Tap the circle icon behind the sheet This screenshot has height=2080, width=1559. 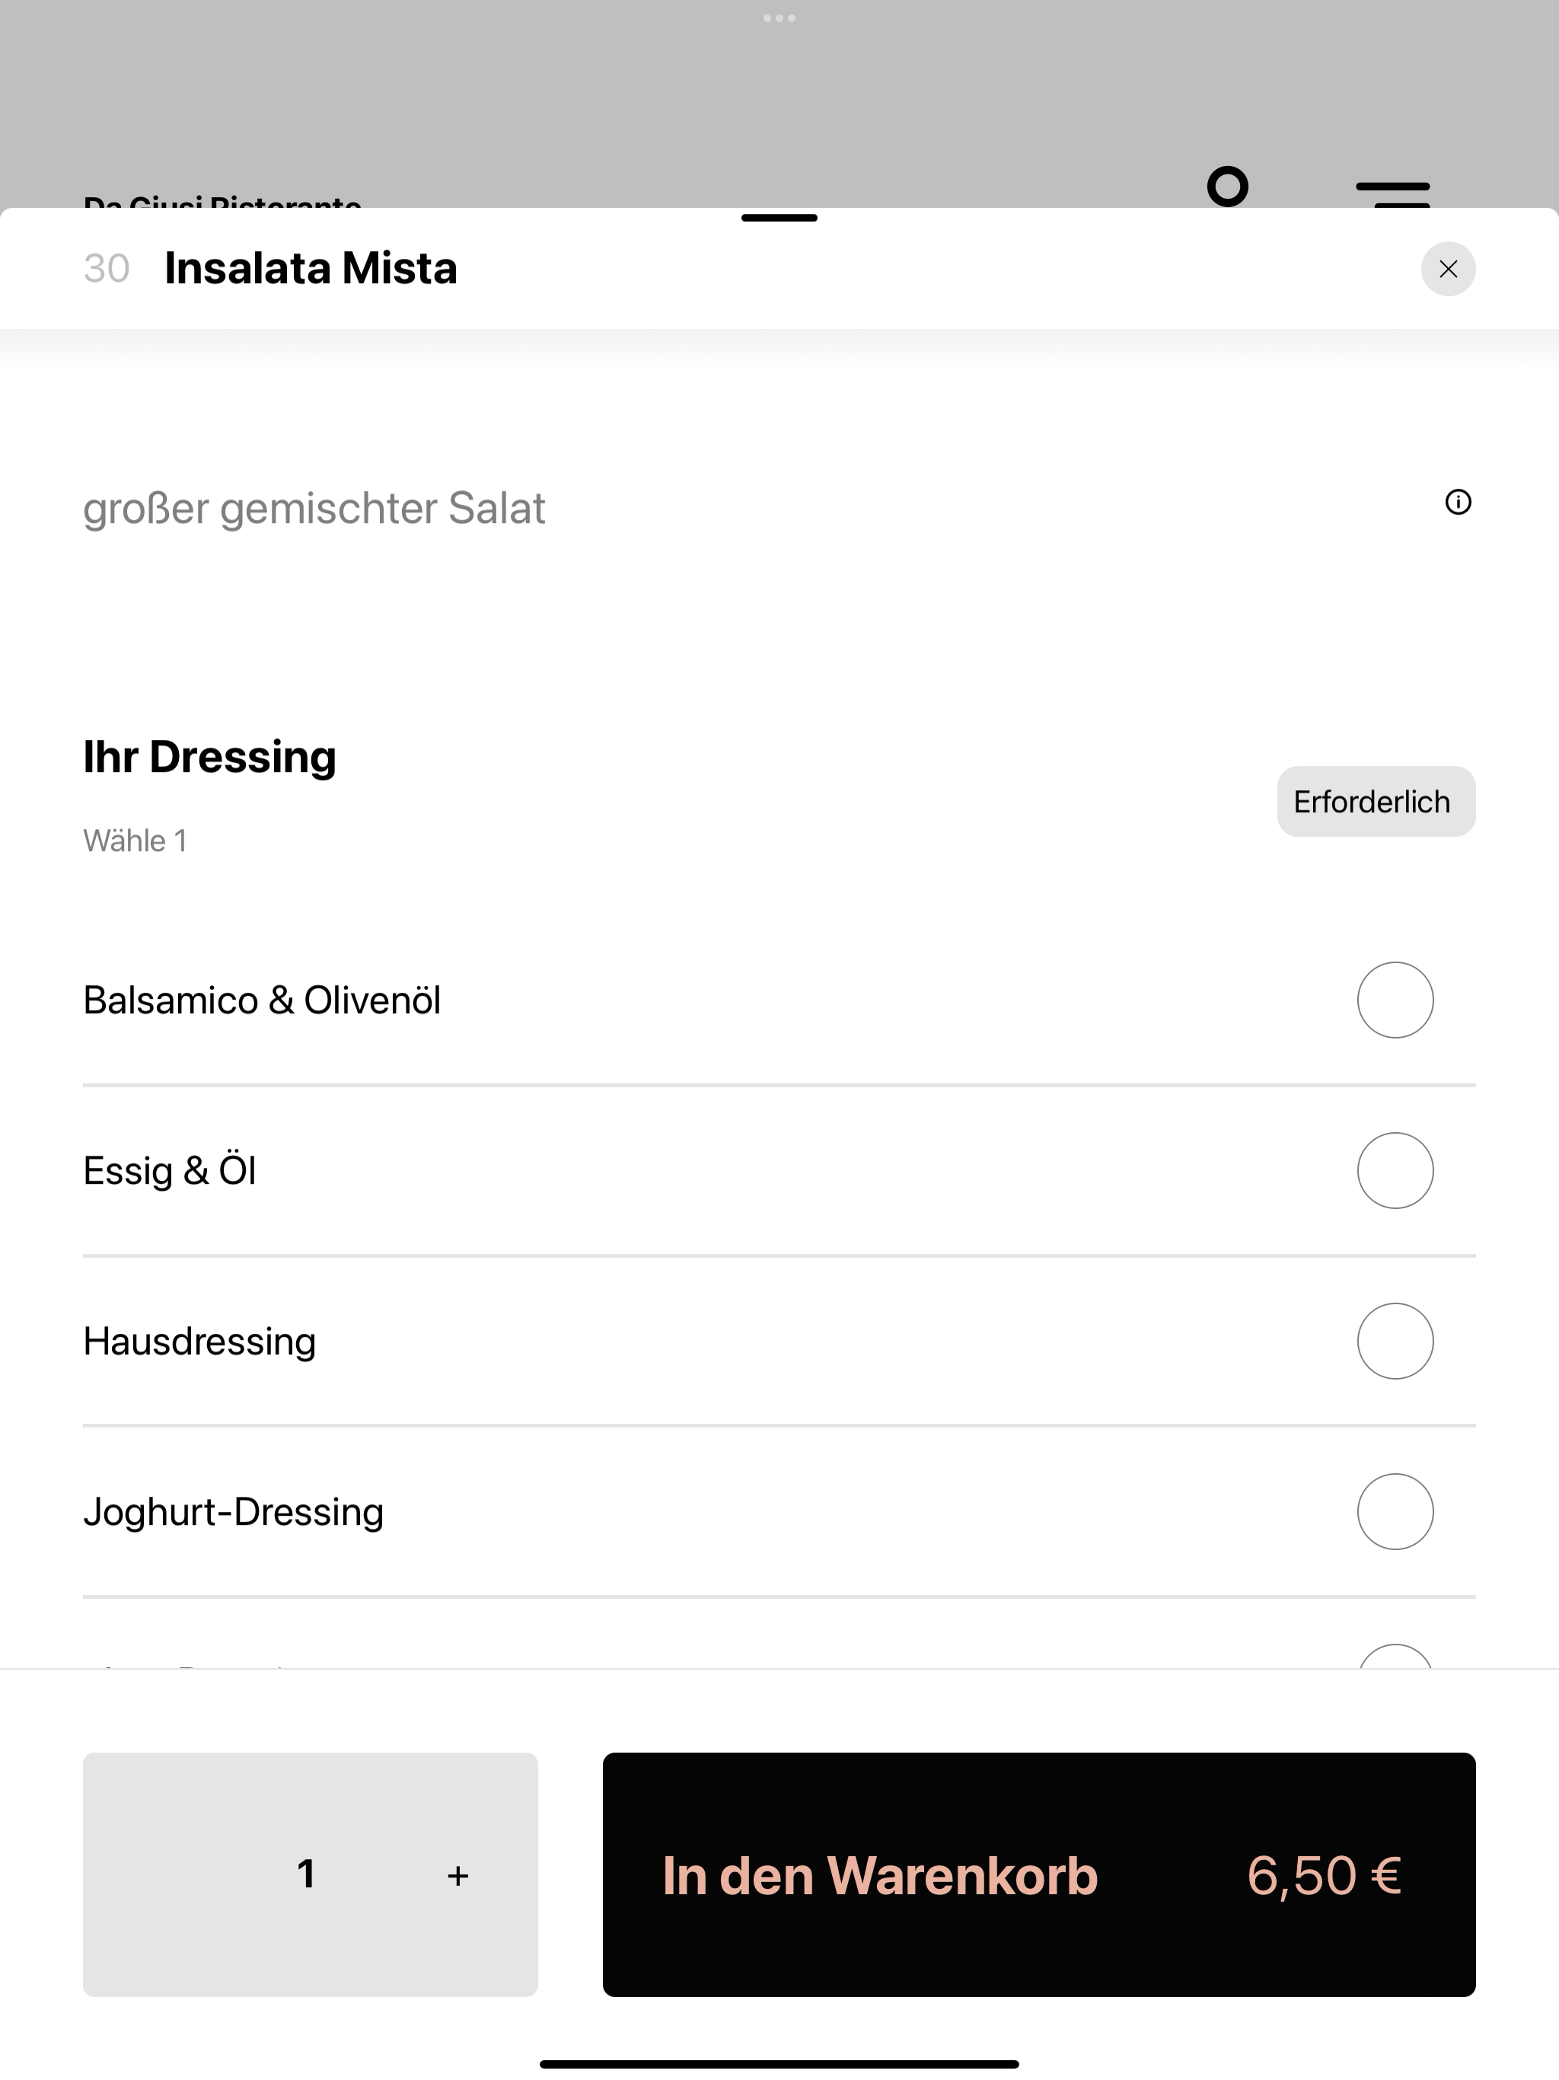point(1227,187)
